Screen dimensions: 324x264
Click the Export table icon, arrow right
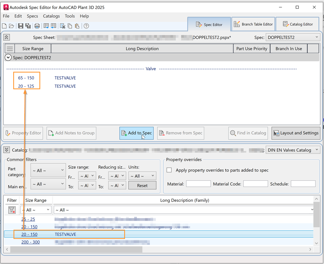(x=46, y=26)
